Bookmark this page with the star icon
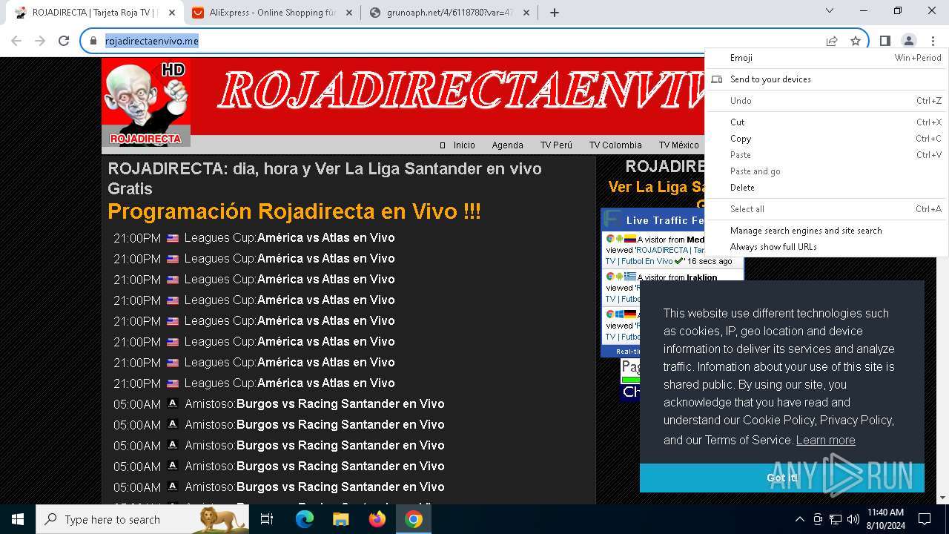 pyautogui.click(x=856, y=41)
